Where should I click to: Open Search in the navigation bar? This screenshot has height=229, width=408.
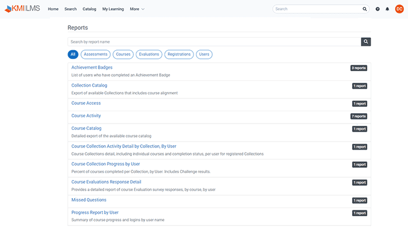(x=71, y=9)
